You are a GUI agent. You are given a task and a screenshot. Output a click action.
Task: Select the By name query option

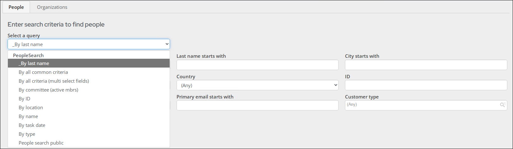coord(28,116)
